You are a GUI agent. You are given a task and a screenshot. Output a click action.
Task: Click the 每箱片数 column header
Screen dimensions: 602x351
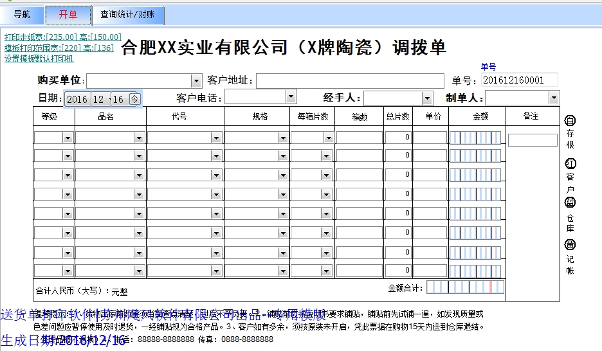pyautogui.click(x=313, y=116)
